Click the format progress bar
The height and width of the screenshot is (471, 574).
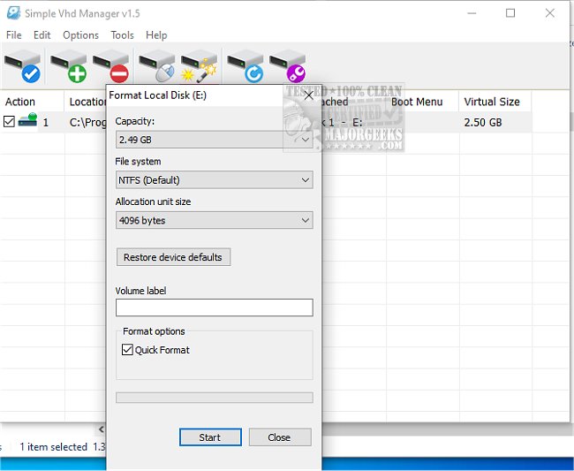[x=215, y=398]
